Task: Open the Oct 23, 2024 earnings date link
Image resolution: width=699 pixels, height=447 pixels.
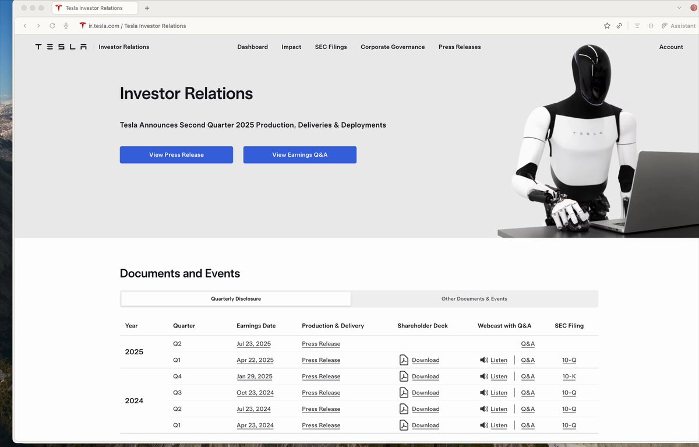Action: point(255,393)
